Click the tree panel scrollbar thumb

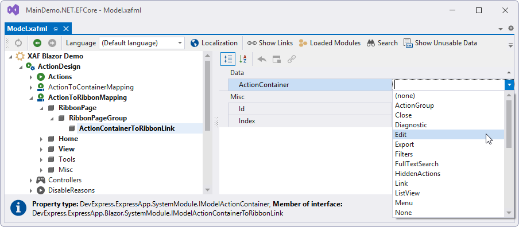[207, 96]
